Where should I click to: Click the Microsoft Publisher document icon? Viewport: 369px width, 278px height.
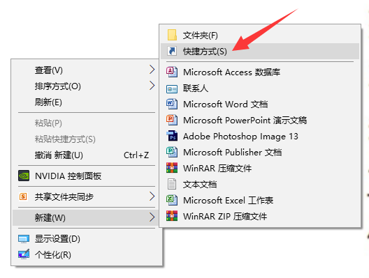tap(172, 152)
